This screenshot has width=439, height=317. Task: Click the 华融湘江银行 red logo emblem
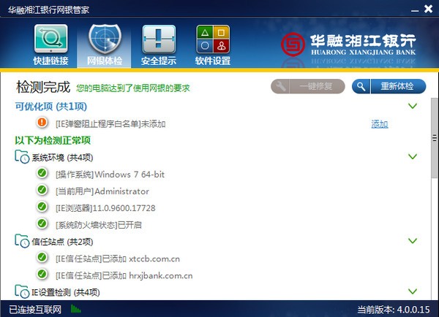293,44
